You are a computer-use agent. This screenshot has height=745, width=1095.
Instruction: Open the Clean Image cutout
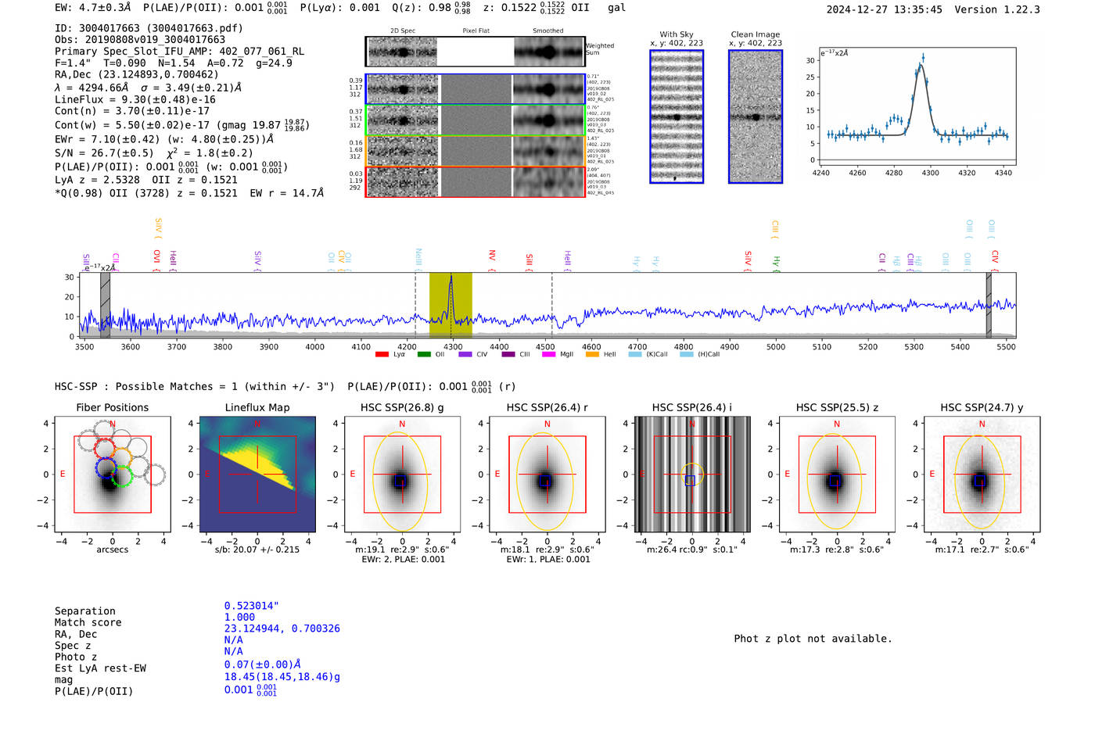point(756,116)
